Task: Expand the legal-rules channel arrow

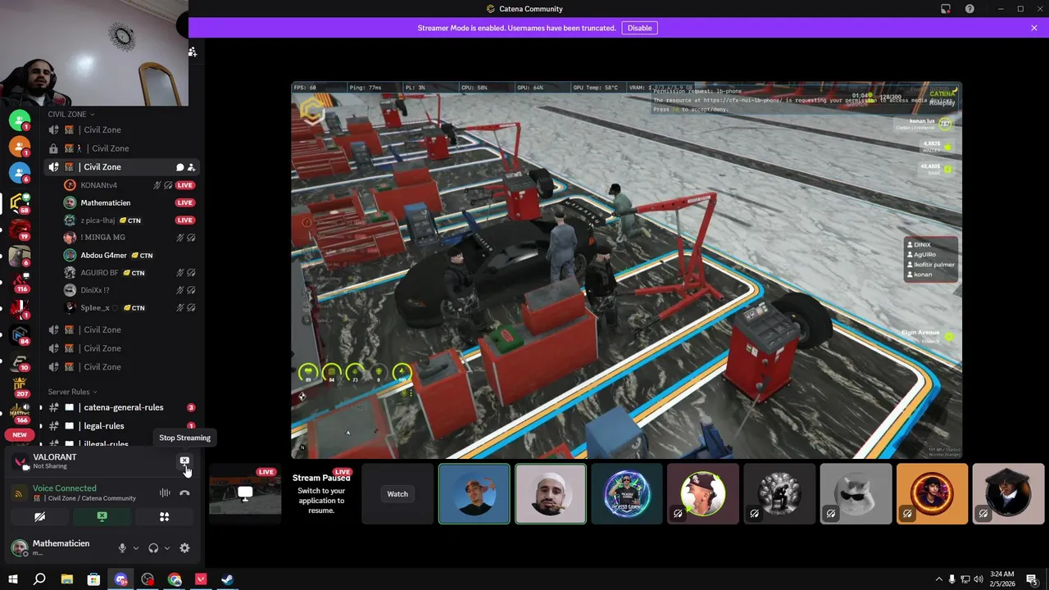Action: click(x=41, y=426)
